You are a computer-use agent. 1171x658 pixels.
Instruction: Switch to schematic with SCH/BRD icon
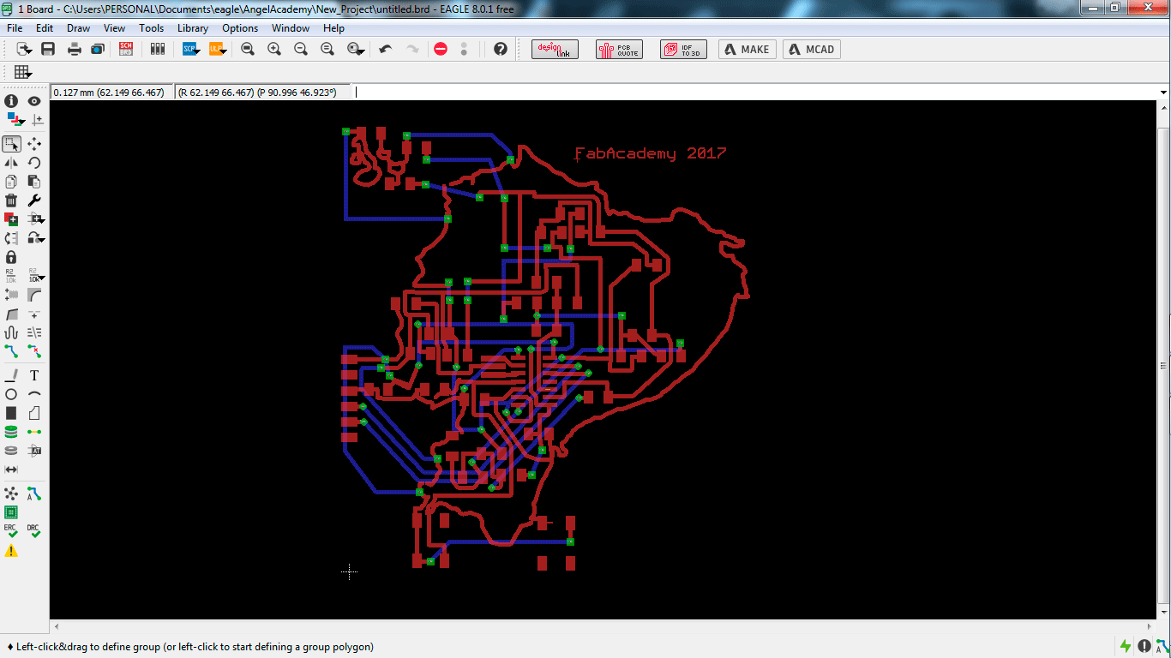tap(126, 49)
